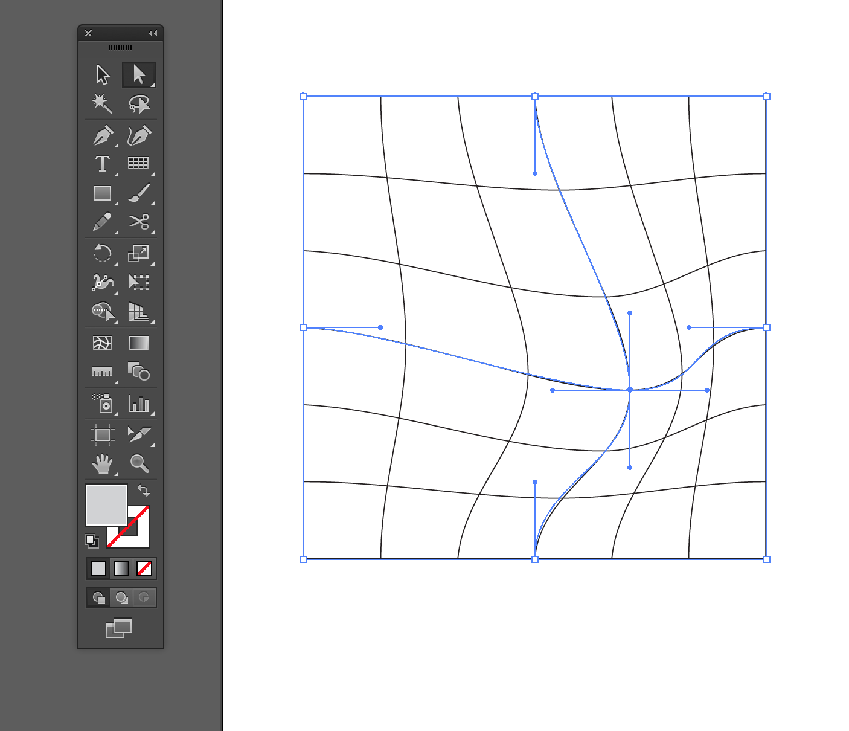Choose the Symbol Sprayer tool
The width and height of the screenshot is (849, 731).
103,403
